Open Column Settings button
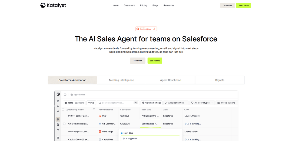This screenshot has height=141, width=292. click(151, 103)
